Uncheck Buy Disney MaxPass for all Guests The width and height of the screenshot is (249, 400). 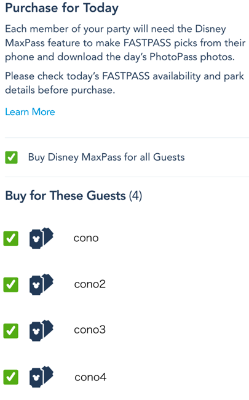coord(11,157)
